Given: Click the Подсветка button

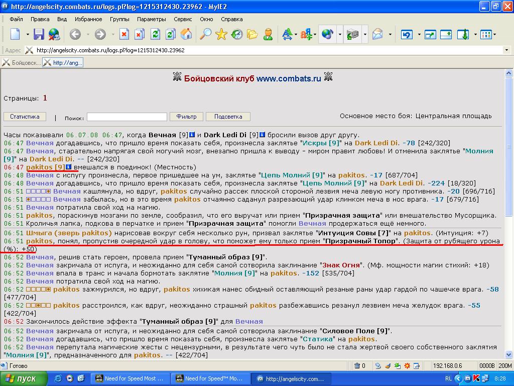Looking at the screenshot, I should [x=228, y=117].
